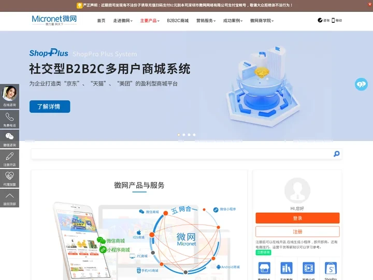Click the user avatar placeholder
Viewport: 373px width, 280px height.
pyautogui.click(x=297, y=190)
